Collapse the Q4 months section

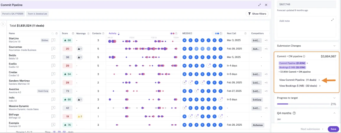point(334,113)
